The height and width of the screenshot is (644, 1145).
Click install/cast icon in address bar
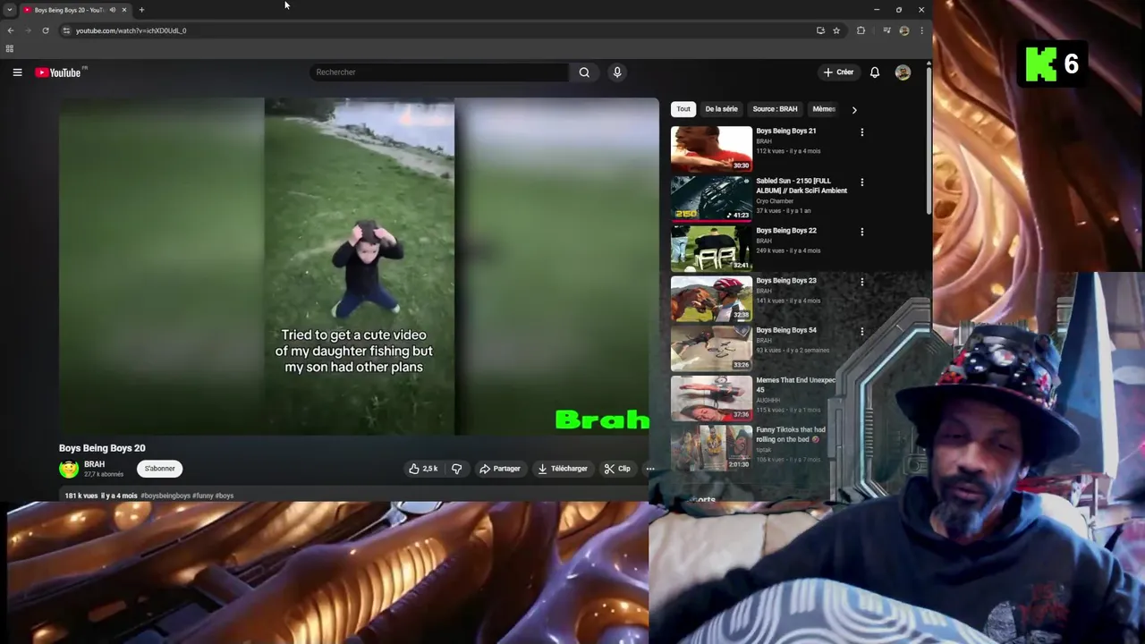[x=820, y=30]
